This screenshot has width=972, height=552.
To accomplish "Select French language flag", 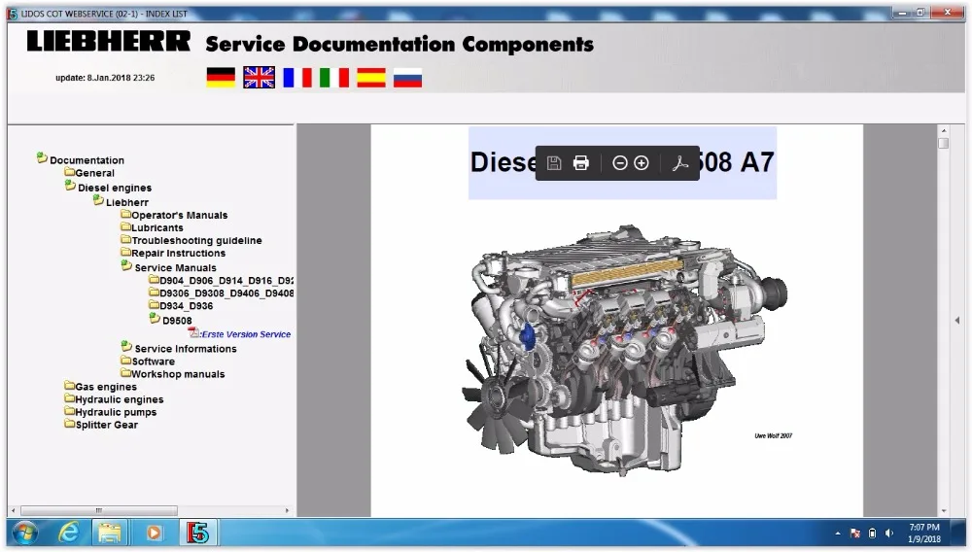I will (296, 78).
